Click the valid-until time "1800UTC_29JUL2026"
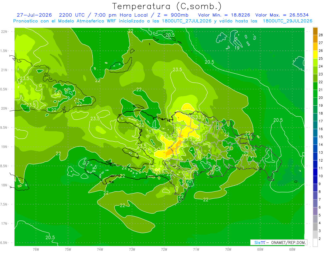Viewport: 328px width, 253px height. (288, 21)
